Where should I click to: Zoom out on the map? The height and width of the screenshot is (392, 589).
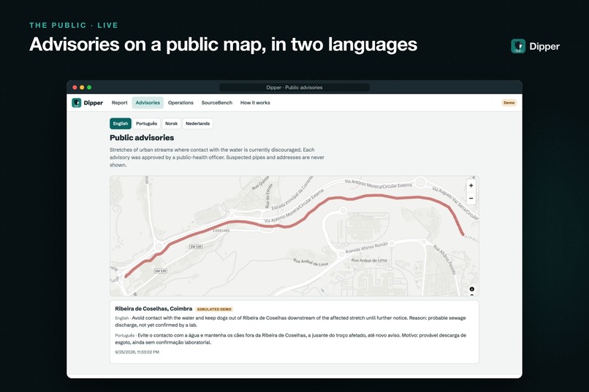click(471, 199)
